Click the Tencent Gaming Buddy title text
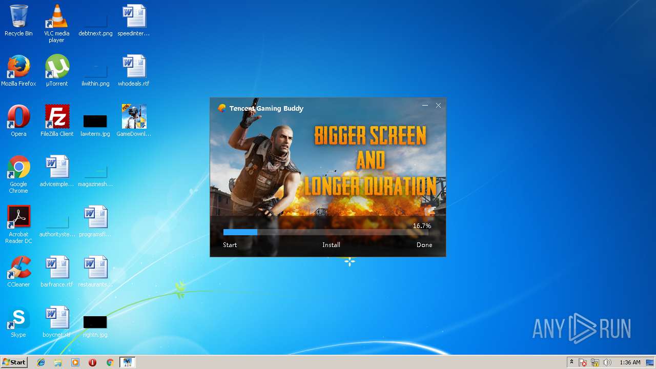The height and width of the screenshot is (369, 656). (x=266, y=108)
